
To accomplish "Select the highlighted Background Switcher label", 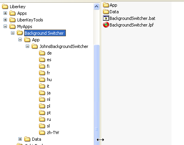I will coord(45,33).
